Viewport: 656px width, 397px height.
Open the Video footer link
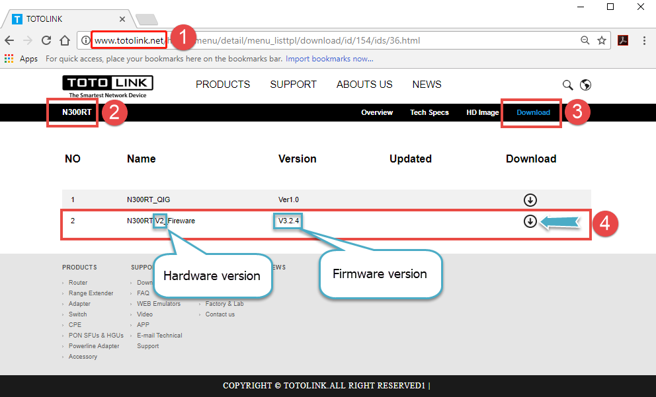(x=145, y=314)
